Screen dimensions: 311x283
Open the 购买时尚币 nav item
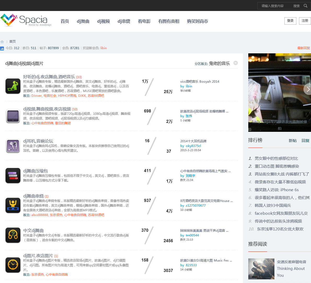pyautogui.click(x=197, y=21)
